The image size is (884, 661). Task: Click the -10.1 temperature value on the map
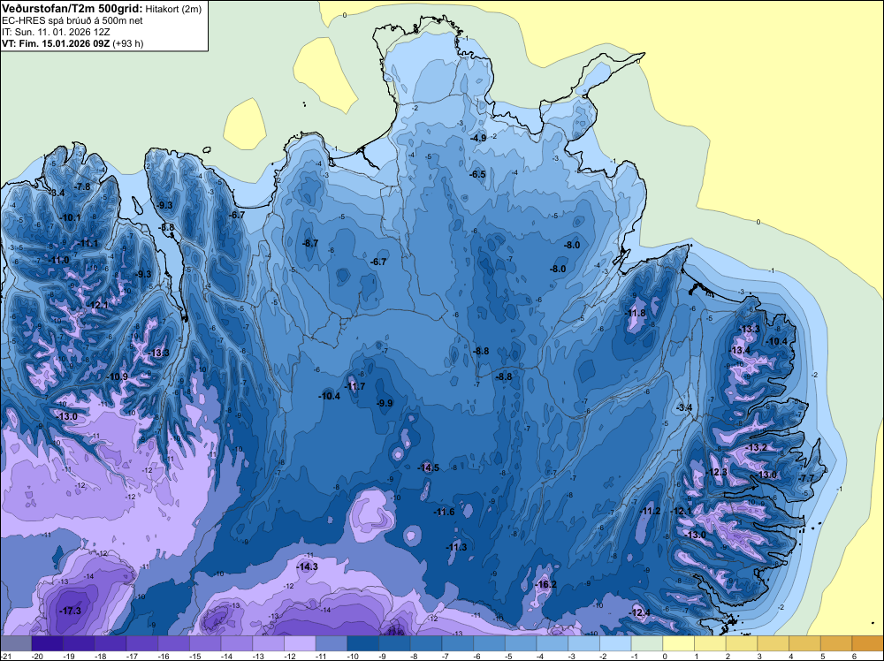pos(71,217)
